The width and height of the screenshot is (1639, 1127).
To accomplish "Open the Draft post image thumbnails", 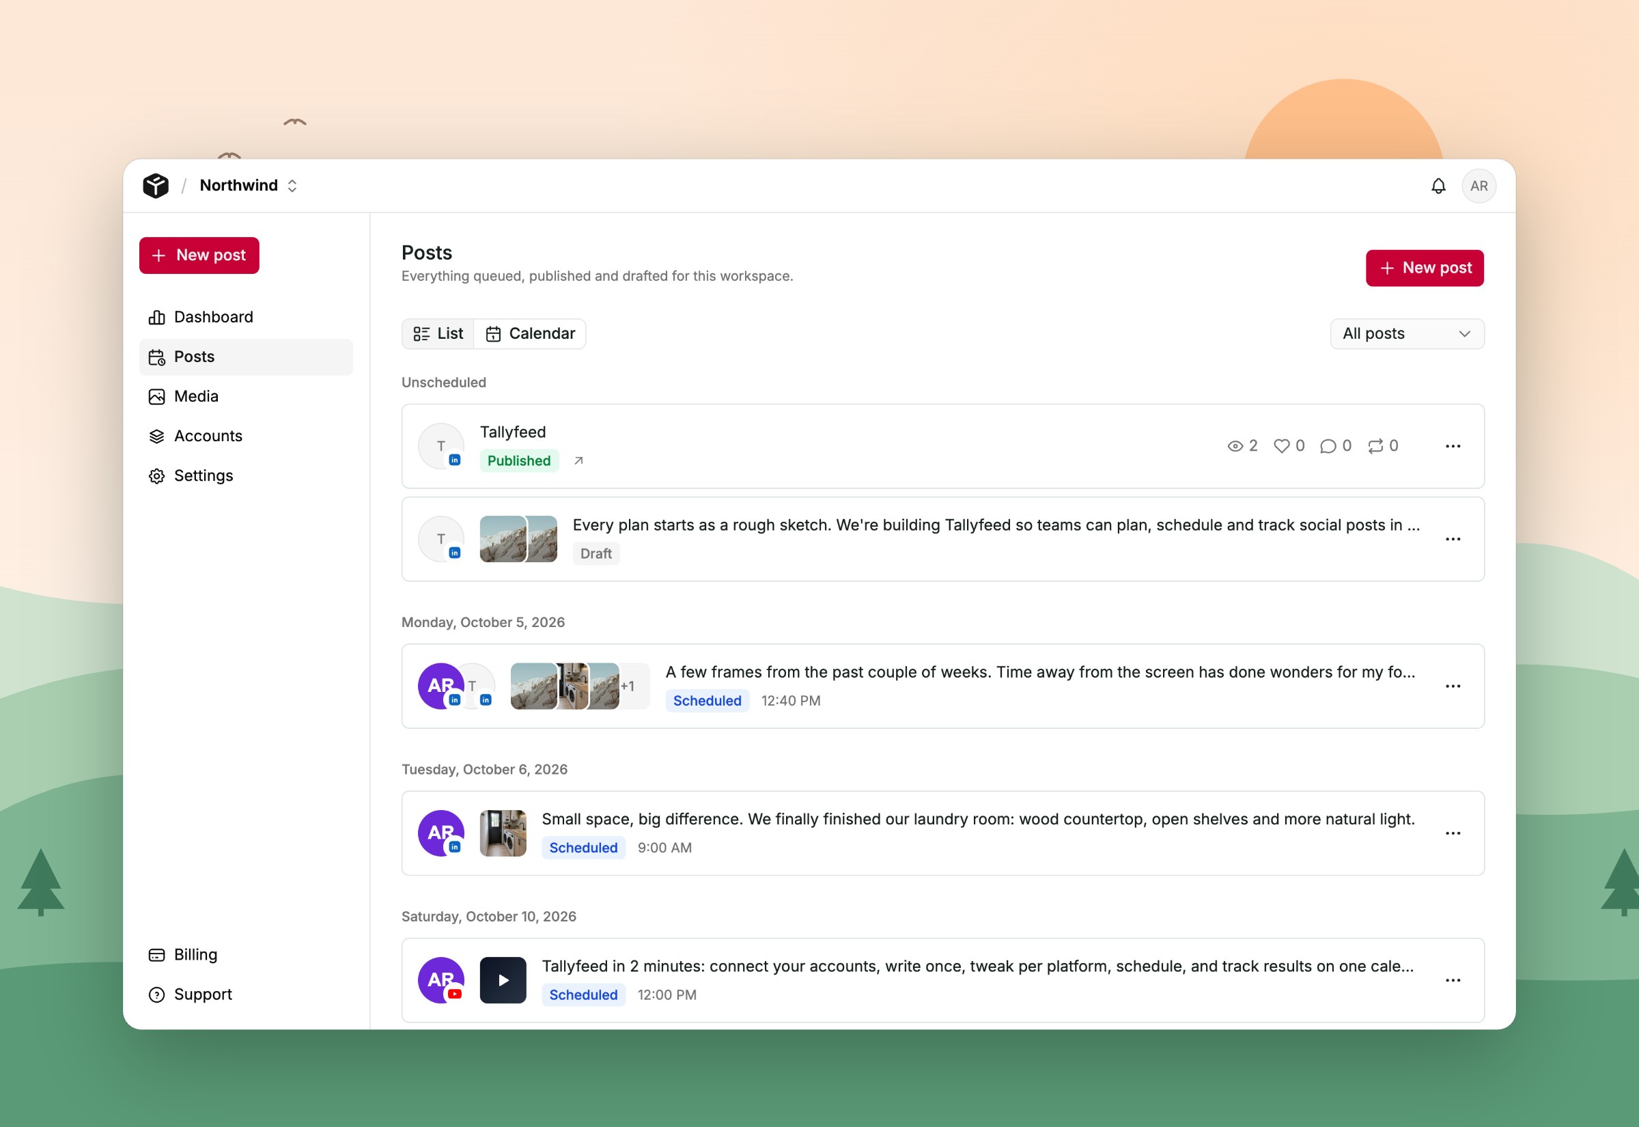I will coord(518,539).
